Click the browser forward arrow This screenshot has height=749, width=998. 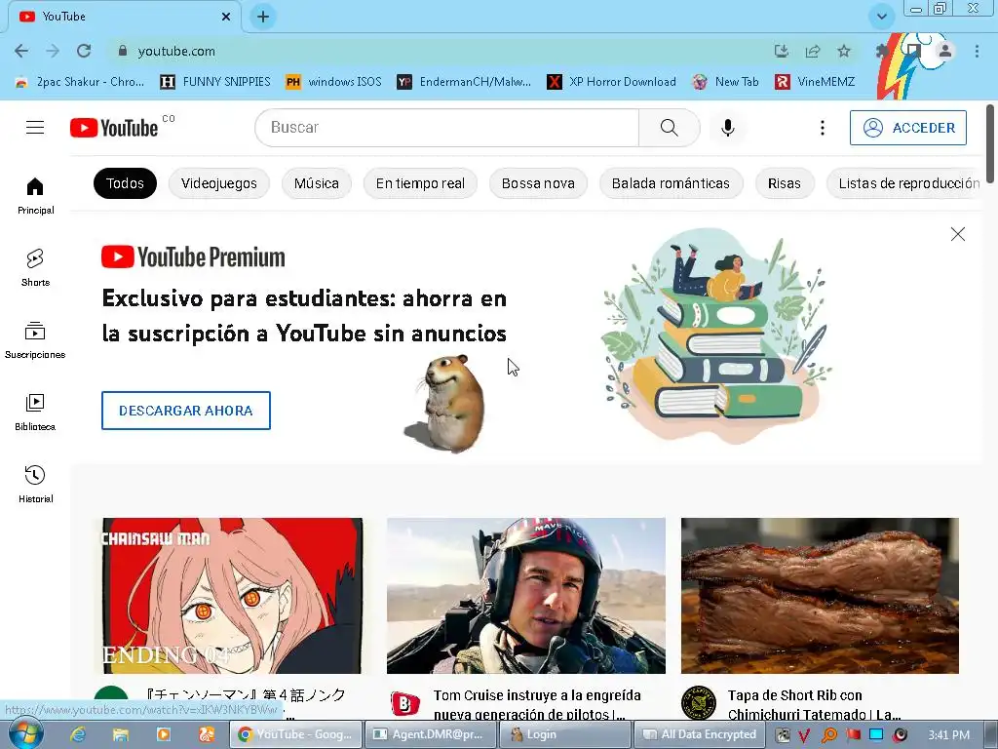coord(53,51)
